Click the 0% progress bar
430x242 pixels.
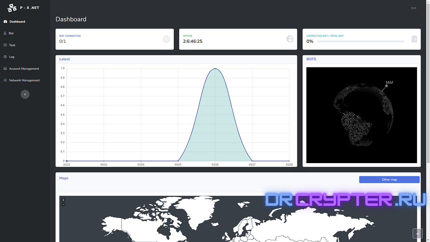coord(361,41)
